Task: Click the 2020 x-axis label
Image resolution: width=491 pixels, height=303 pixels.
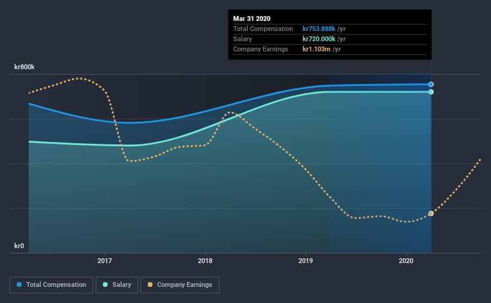Action: (x=406, y=261)
